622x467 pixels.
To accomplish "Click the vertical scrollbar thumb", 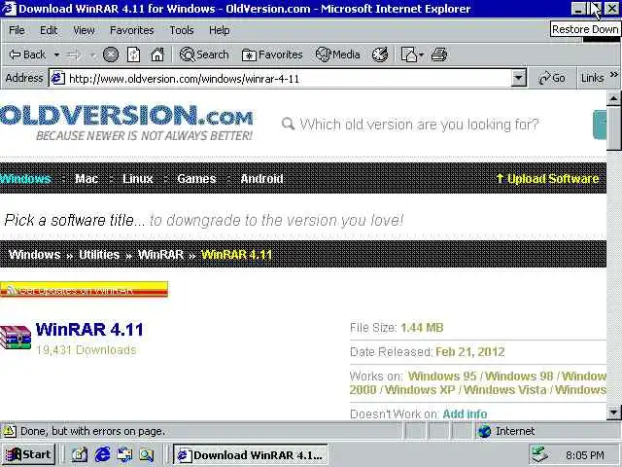I will (613, 127).
